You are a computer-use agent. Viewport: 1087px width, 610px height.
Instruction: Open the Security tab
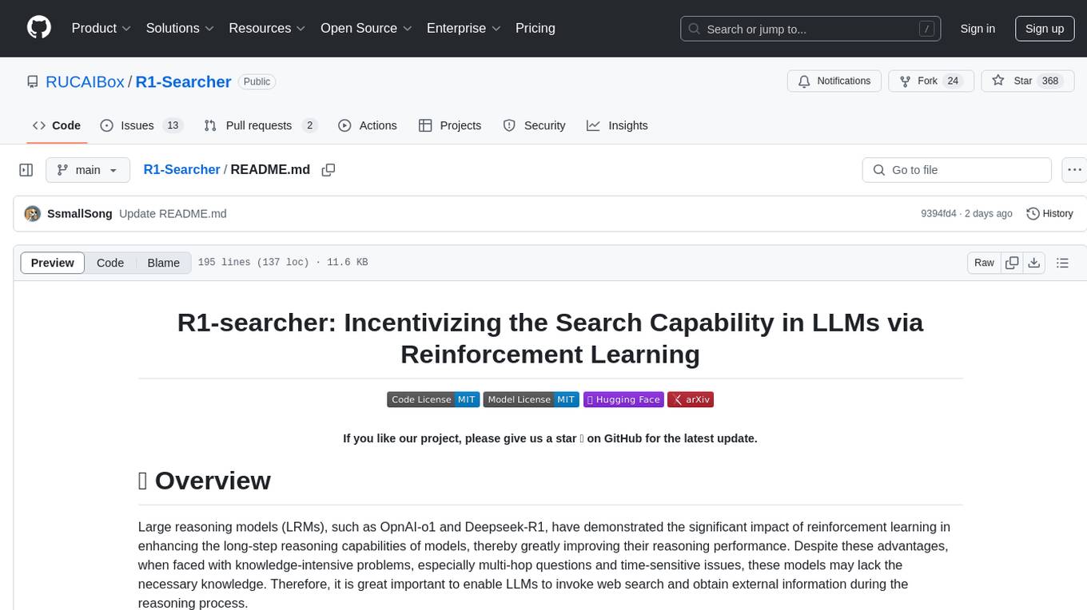pos(535,125)
